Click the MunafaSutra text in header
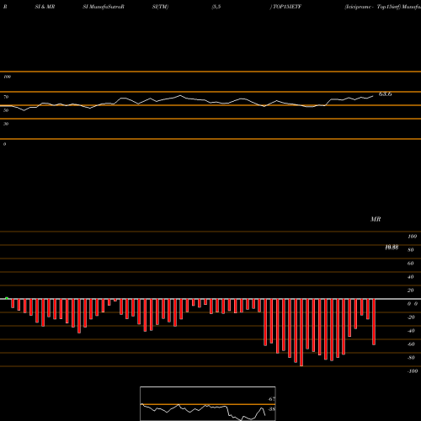The width and height of the screenshot is (421, 421). click(x=105, y=7)
